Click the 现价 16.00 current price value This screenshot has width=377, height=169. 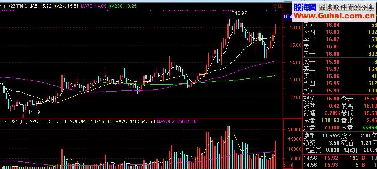click(333, 99)
